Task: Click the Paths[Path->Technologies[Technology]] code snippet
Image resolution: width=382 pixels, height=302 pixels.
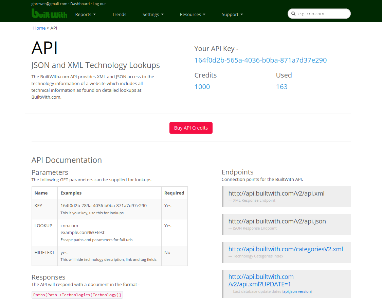Action: 77,295
